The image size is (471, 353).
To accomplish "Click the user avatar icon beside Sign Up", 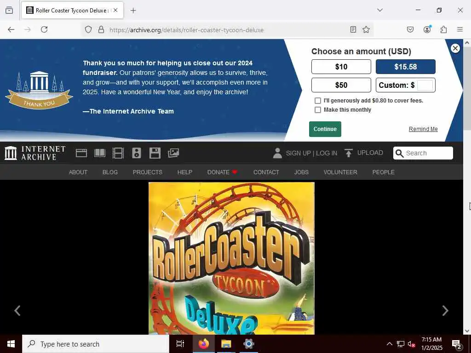I will 277,153.
